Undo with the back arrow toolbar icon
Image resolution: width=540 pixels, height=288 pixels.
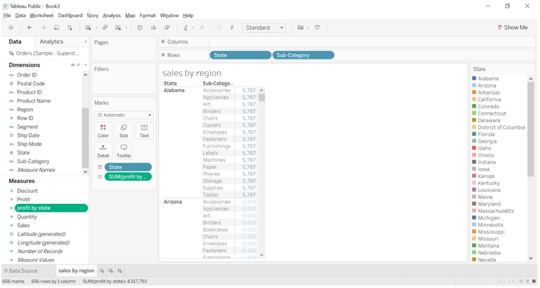tap(29, 27)
